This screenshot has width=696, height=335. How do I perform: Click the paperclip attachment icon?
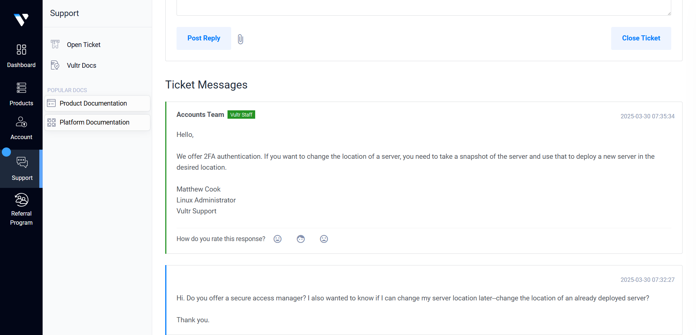tap(240, 39)
